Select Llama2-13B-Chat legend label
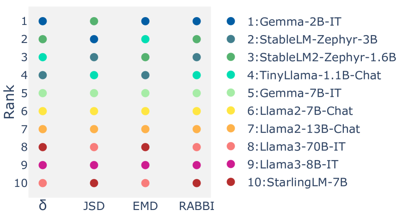 point(304,128)
